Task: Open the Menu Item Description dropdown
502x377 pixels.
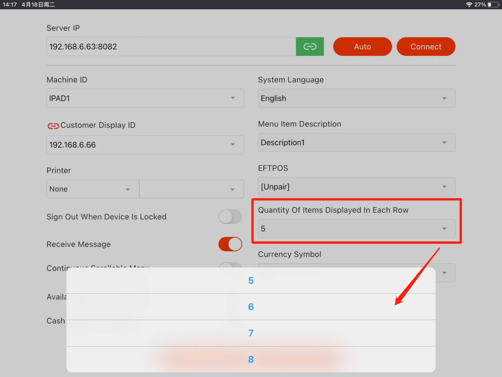Action: tap(356, 142)
